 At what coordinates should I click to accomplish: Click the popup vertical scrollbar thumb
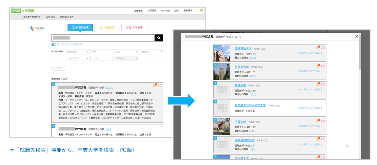(x=360, y=53)
